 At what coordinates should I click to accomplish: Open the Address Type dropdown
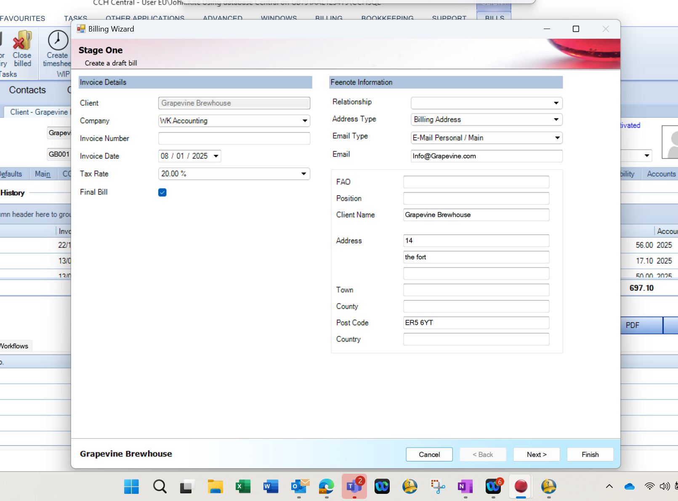pyautogui.click(x=557, y=119)
